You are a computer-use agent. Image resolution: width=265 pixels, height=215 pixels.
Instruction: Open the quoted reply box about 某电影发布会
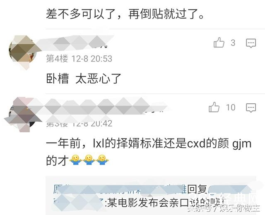click(x=151, y=196)
